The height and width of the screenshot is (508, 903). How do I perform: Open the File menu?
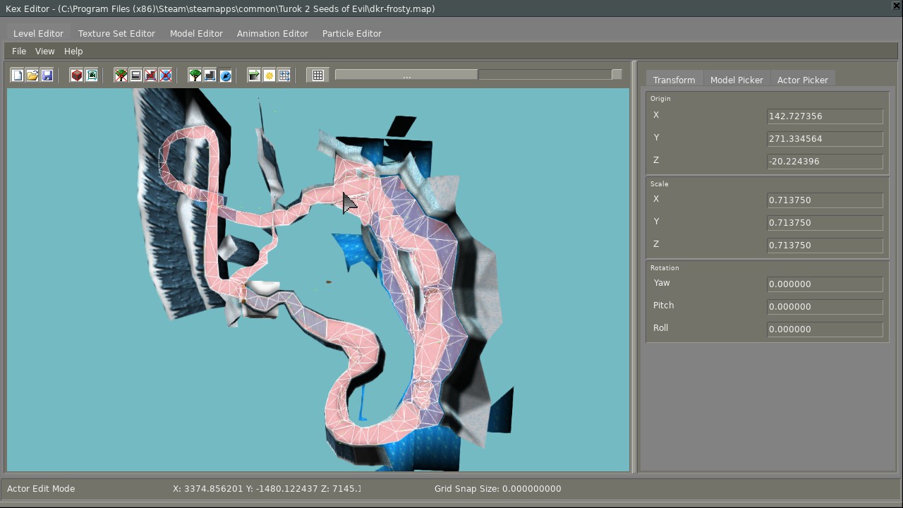click(x=19, y=51)
